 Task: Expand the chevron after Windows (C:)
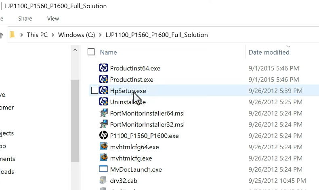pyautogui.click(x=100, y=35)
